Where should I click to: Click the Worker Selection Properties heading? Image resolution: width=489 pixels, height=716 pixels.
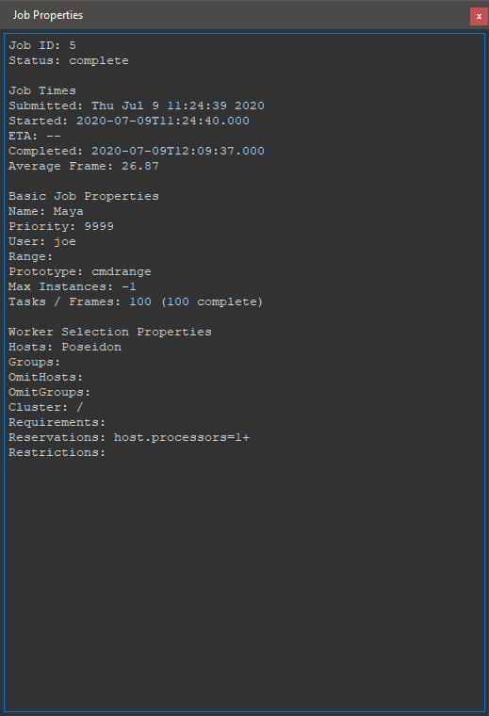tap(110, 332)
